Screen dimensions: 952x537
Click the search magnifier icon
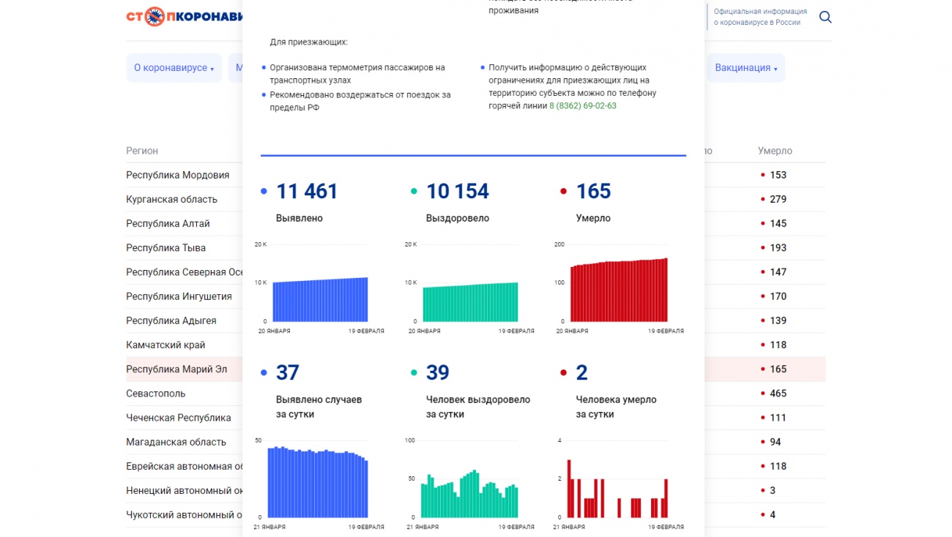[x=825, y=17]
